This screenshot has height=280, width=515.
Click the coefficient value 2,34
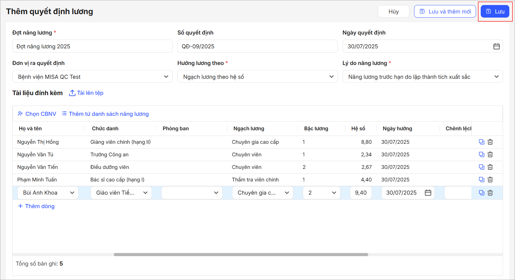(x=366, y=154)
